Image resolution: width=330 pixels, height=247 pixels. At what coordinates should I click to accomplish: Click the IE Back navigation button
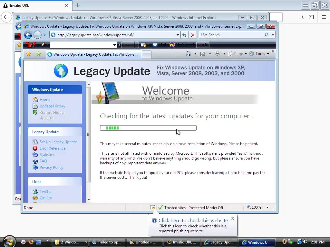(28, 35)
